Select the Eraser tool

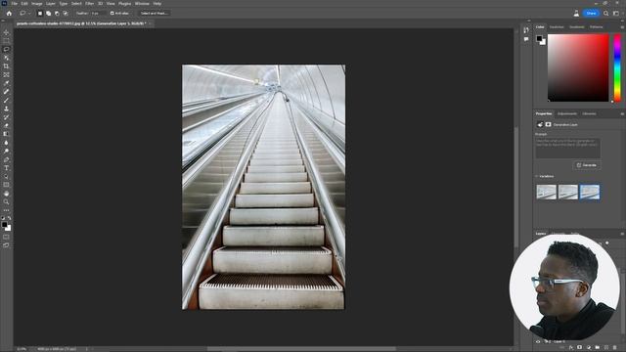point(7,125)
